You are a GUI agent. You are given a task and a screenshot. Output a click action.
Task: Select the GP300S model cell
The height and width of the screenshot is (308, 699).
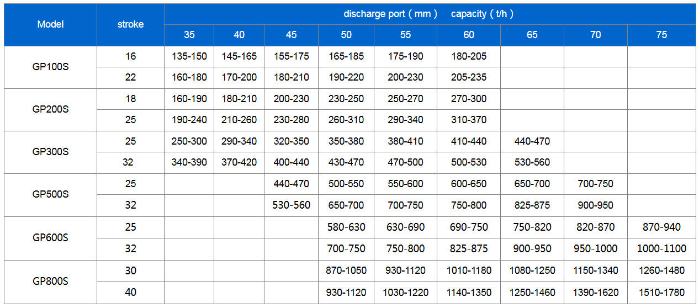click(50, 152)
